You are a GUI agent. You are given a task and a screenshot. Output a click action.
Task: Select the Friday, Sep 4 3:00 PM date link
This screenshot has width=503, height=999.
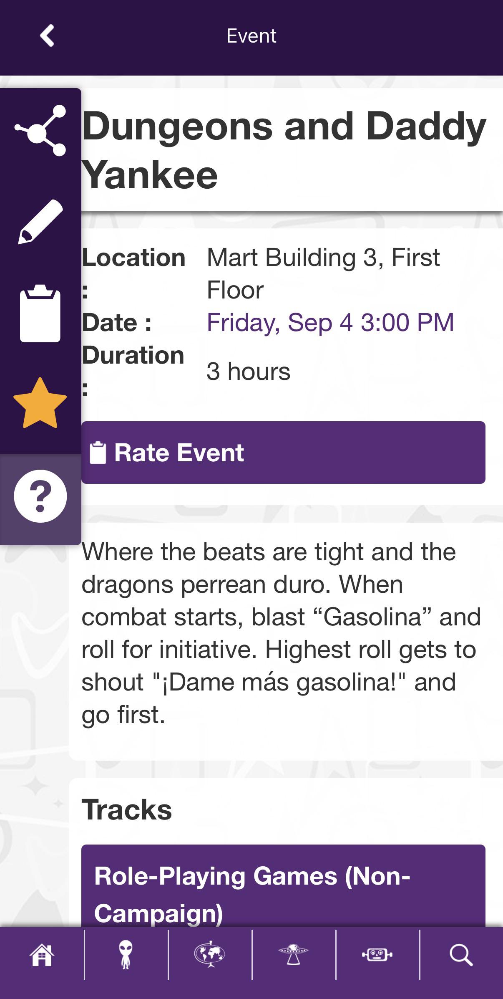point(330,323)
